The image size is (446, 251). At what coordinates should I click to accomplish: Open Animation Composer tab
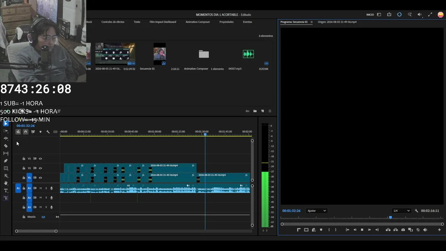coord(198,22)
